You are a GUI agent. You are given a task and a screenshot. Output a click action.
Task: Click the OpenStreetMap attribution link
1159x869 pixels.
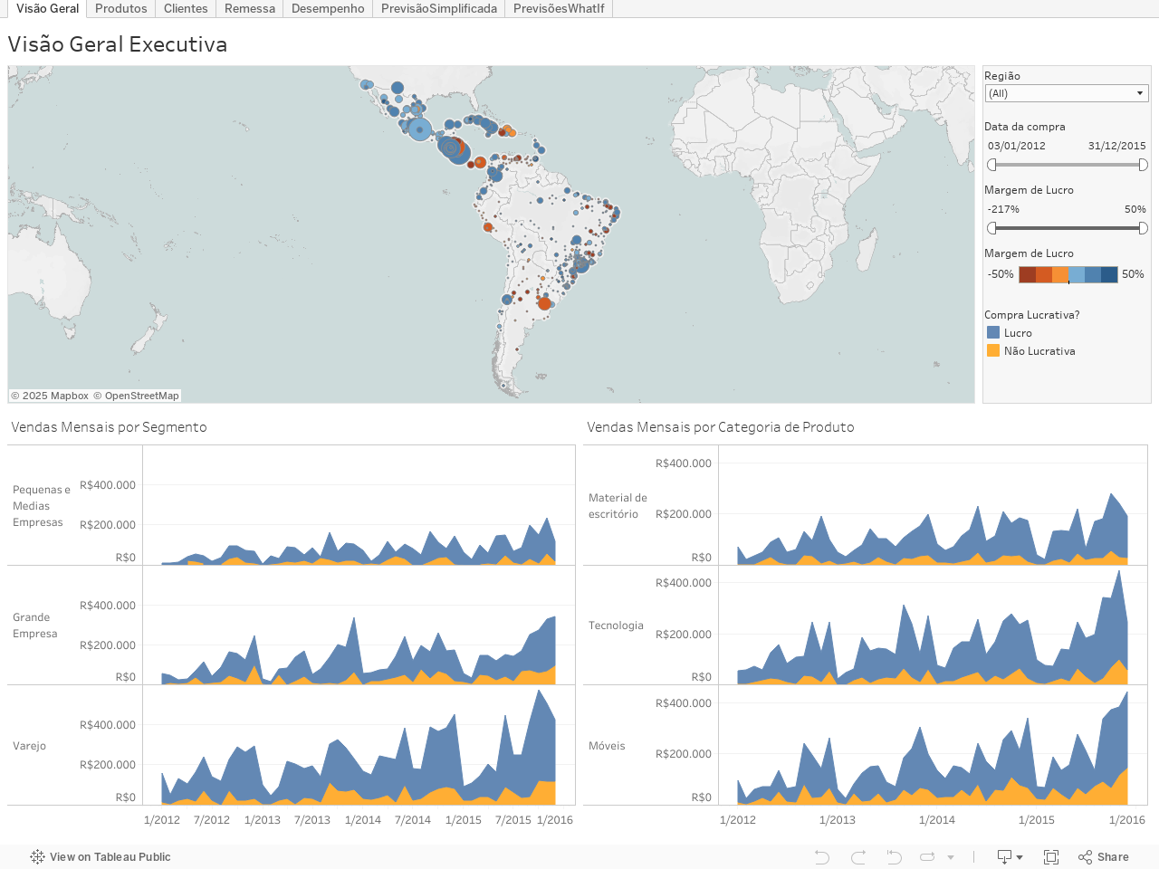[x=136, y=396]
